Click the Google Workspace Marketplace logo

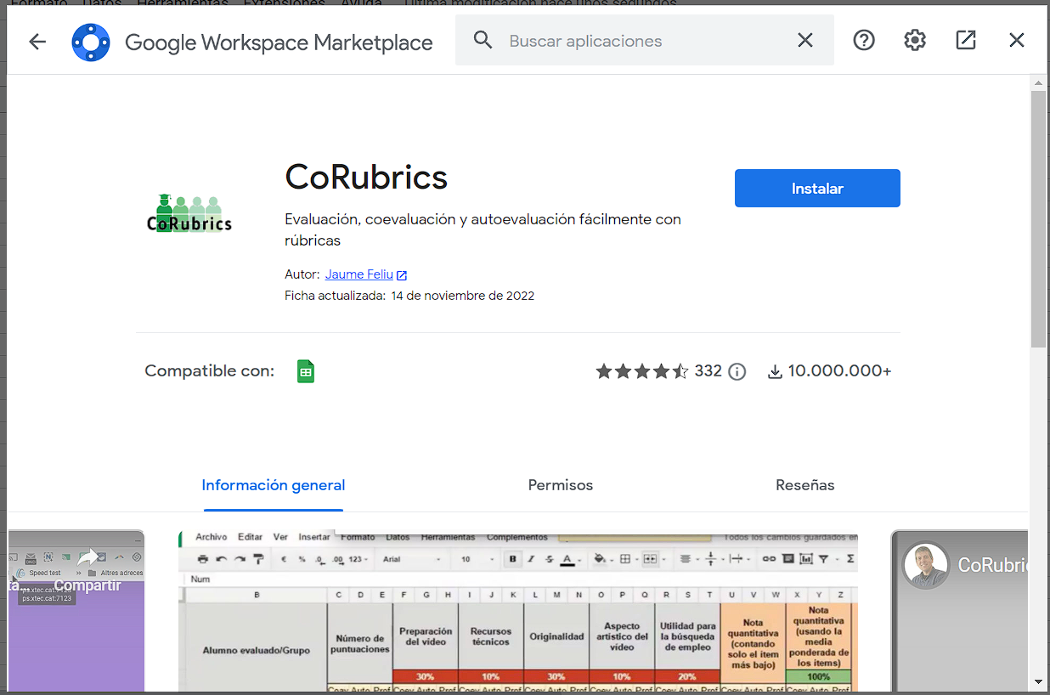point(91,42)
